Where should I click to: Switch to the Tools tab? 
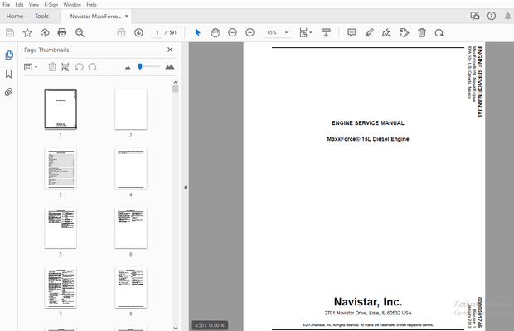pos(41,16)
